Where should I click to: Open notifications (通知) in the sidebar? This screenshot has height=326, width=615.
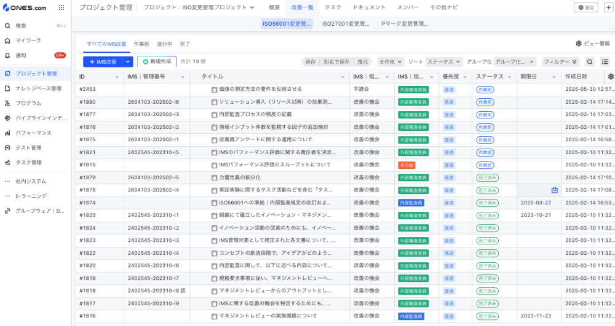pos(21,55)
